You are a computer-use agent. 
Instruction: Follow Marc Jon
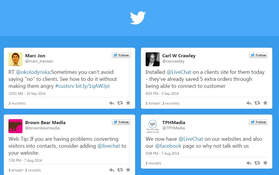(x=121, y=55)
